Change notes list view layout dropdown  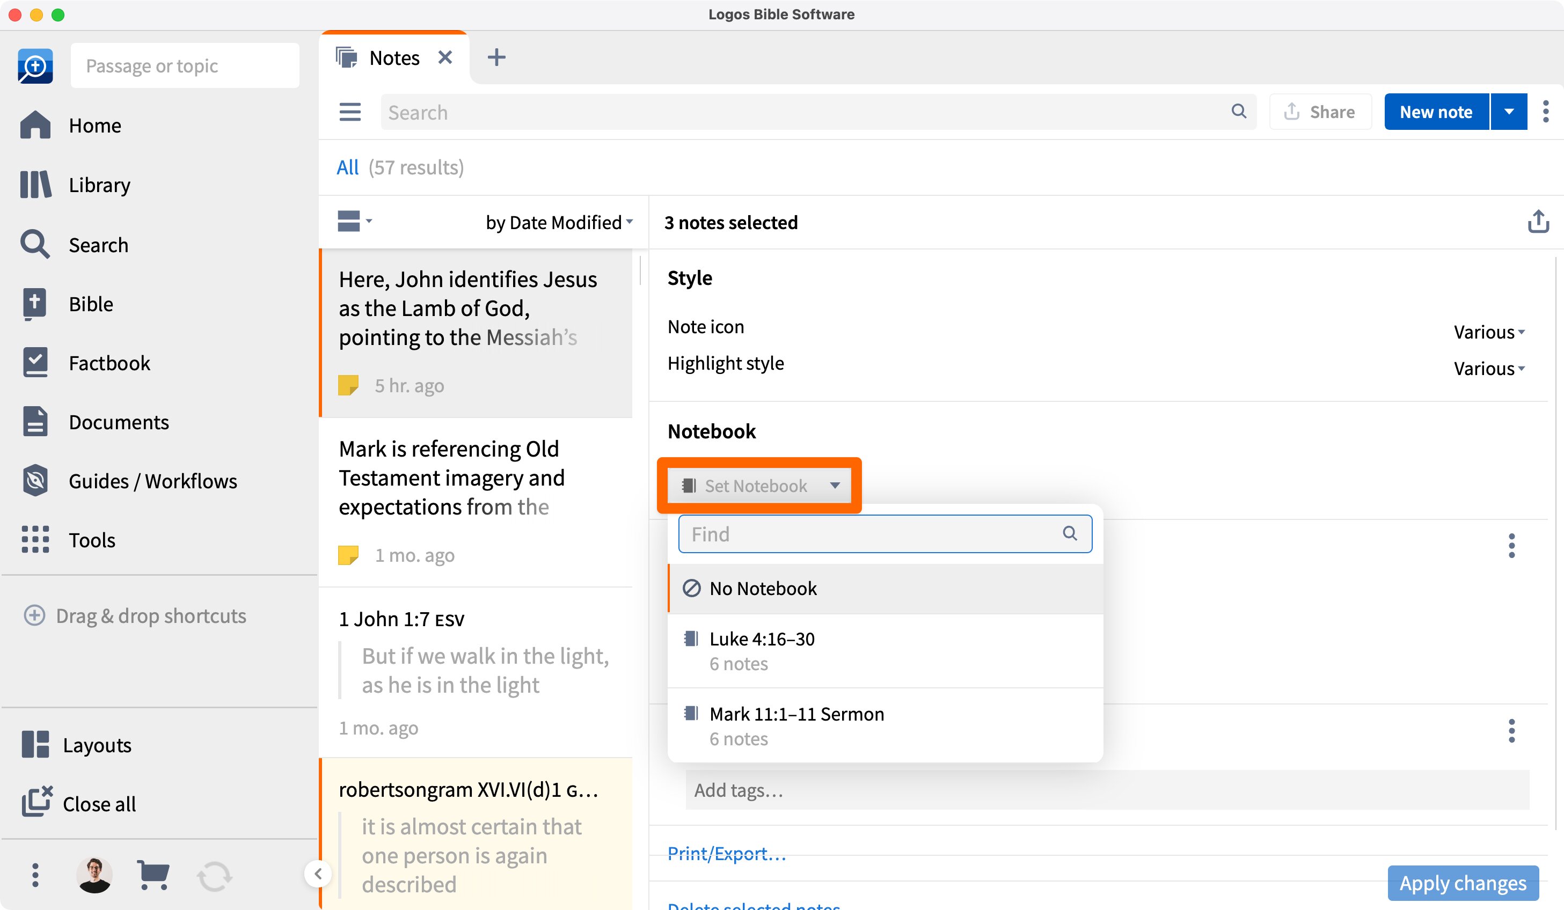point(354,221)
